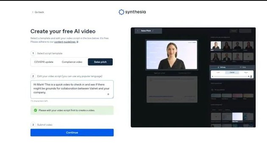
Task: Click the Go back link
Action: (38, 12)
